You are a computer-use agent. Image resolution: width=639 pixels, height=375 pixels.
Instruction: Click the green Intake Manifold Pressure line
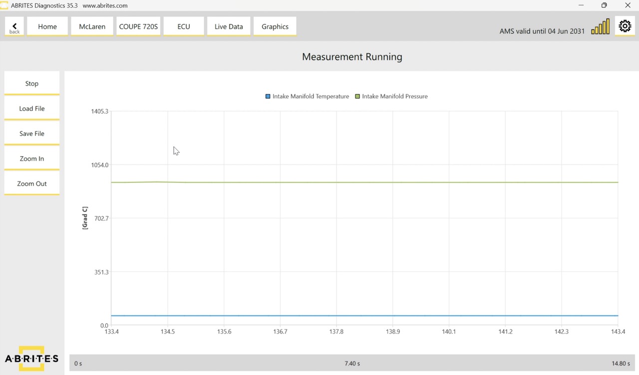coord(364,182)
